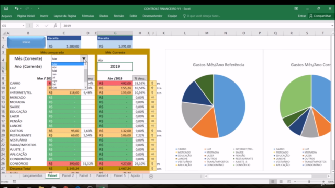Click the formula bar showing 2019
Screen dimensions: 335x188
pyautogui.click(x=195, y=26)
